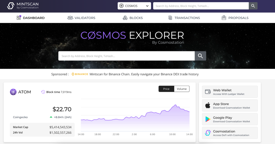Open the Dashboard tab
This screenshot has height=144, width=275.
coord(31,18)
